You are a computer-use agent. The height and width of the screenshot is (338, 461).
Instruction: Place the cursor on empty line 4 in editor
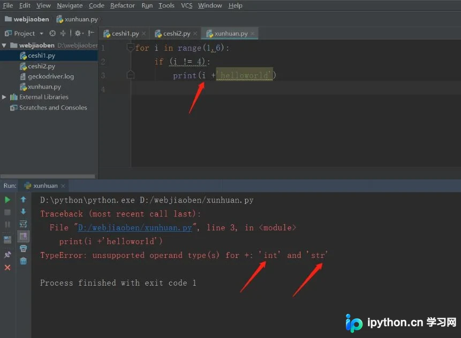pyautogui.click(x=296, y=89)
